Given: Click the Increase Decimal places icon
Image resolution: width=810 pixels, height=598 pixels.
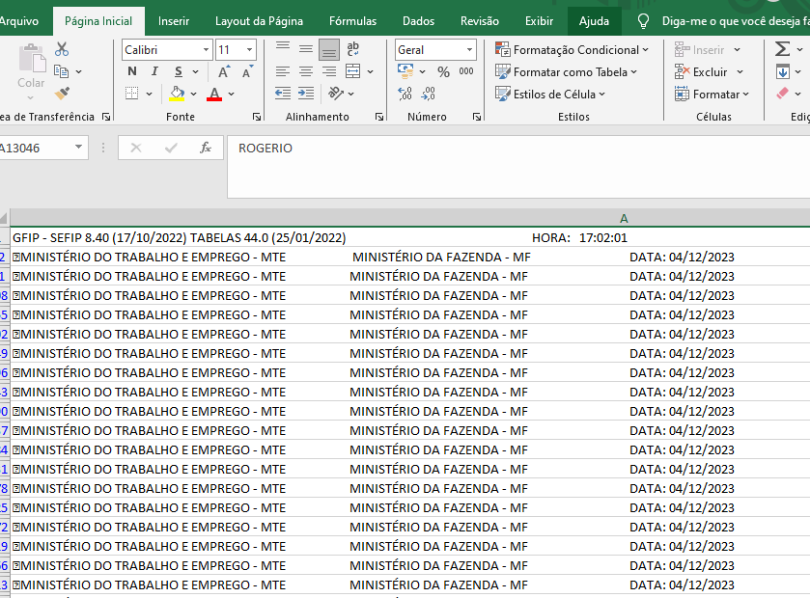Looking at the screenshot, I should (405, 94).
